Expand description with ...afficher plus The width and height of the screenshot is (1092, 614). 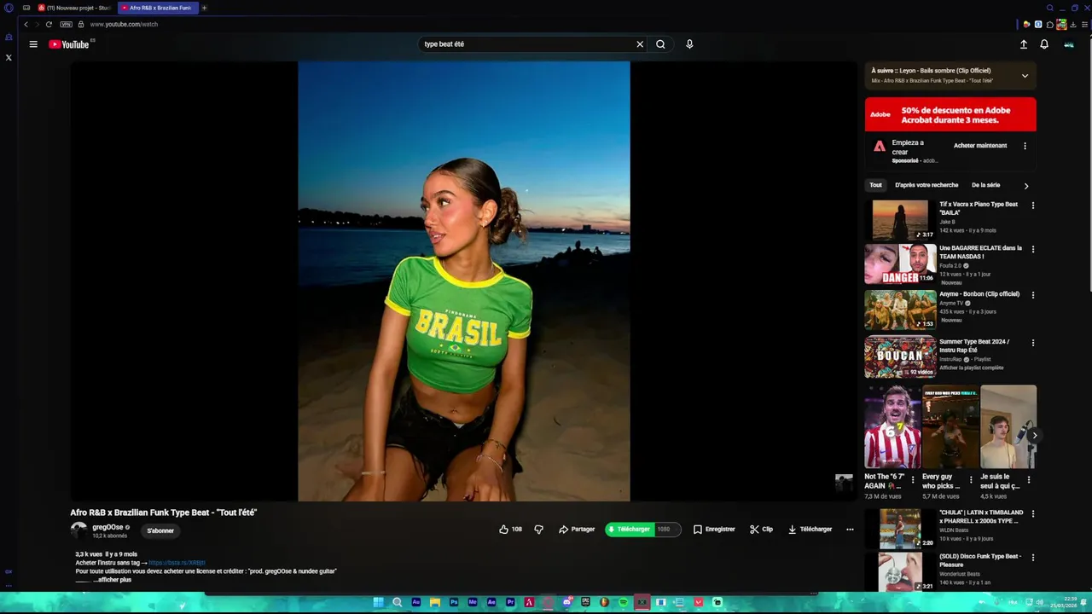point(113,580)
